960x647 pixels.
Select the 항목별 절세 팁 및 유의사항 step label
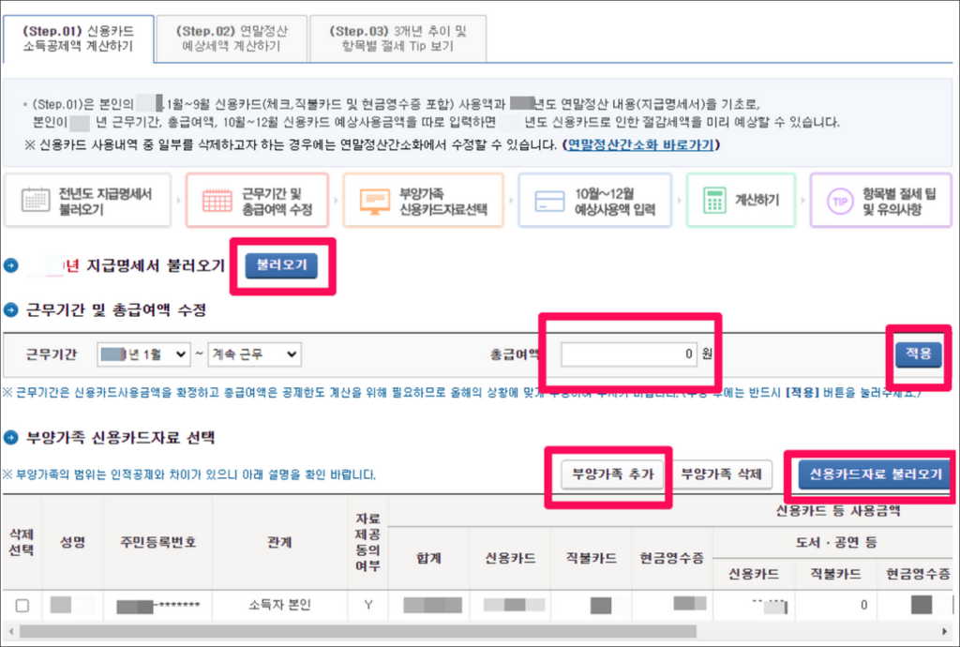tap(899, 202)
